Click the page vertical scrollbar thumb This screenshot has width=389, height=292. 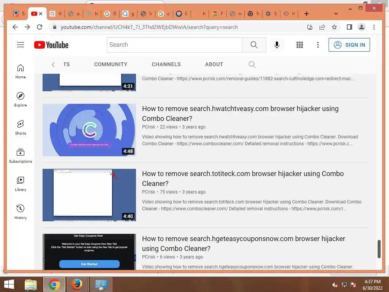click(379, 249)
